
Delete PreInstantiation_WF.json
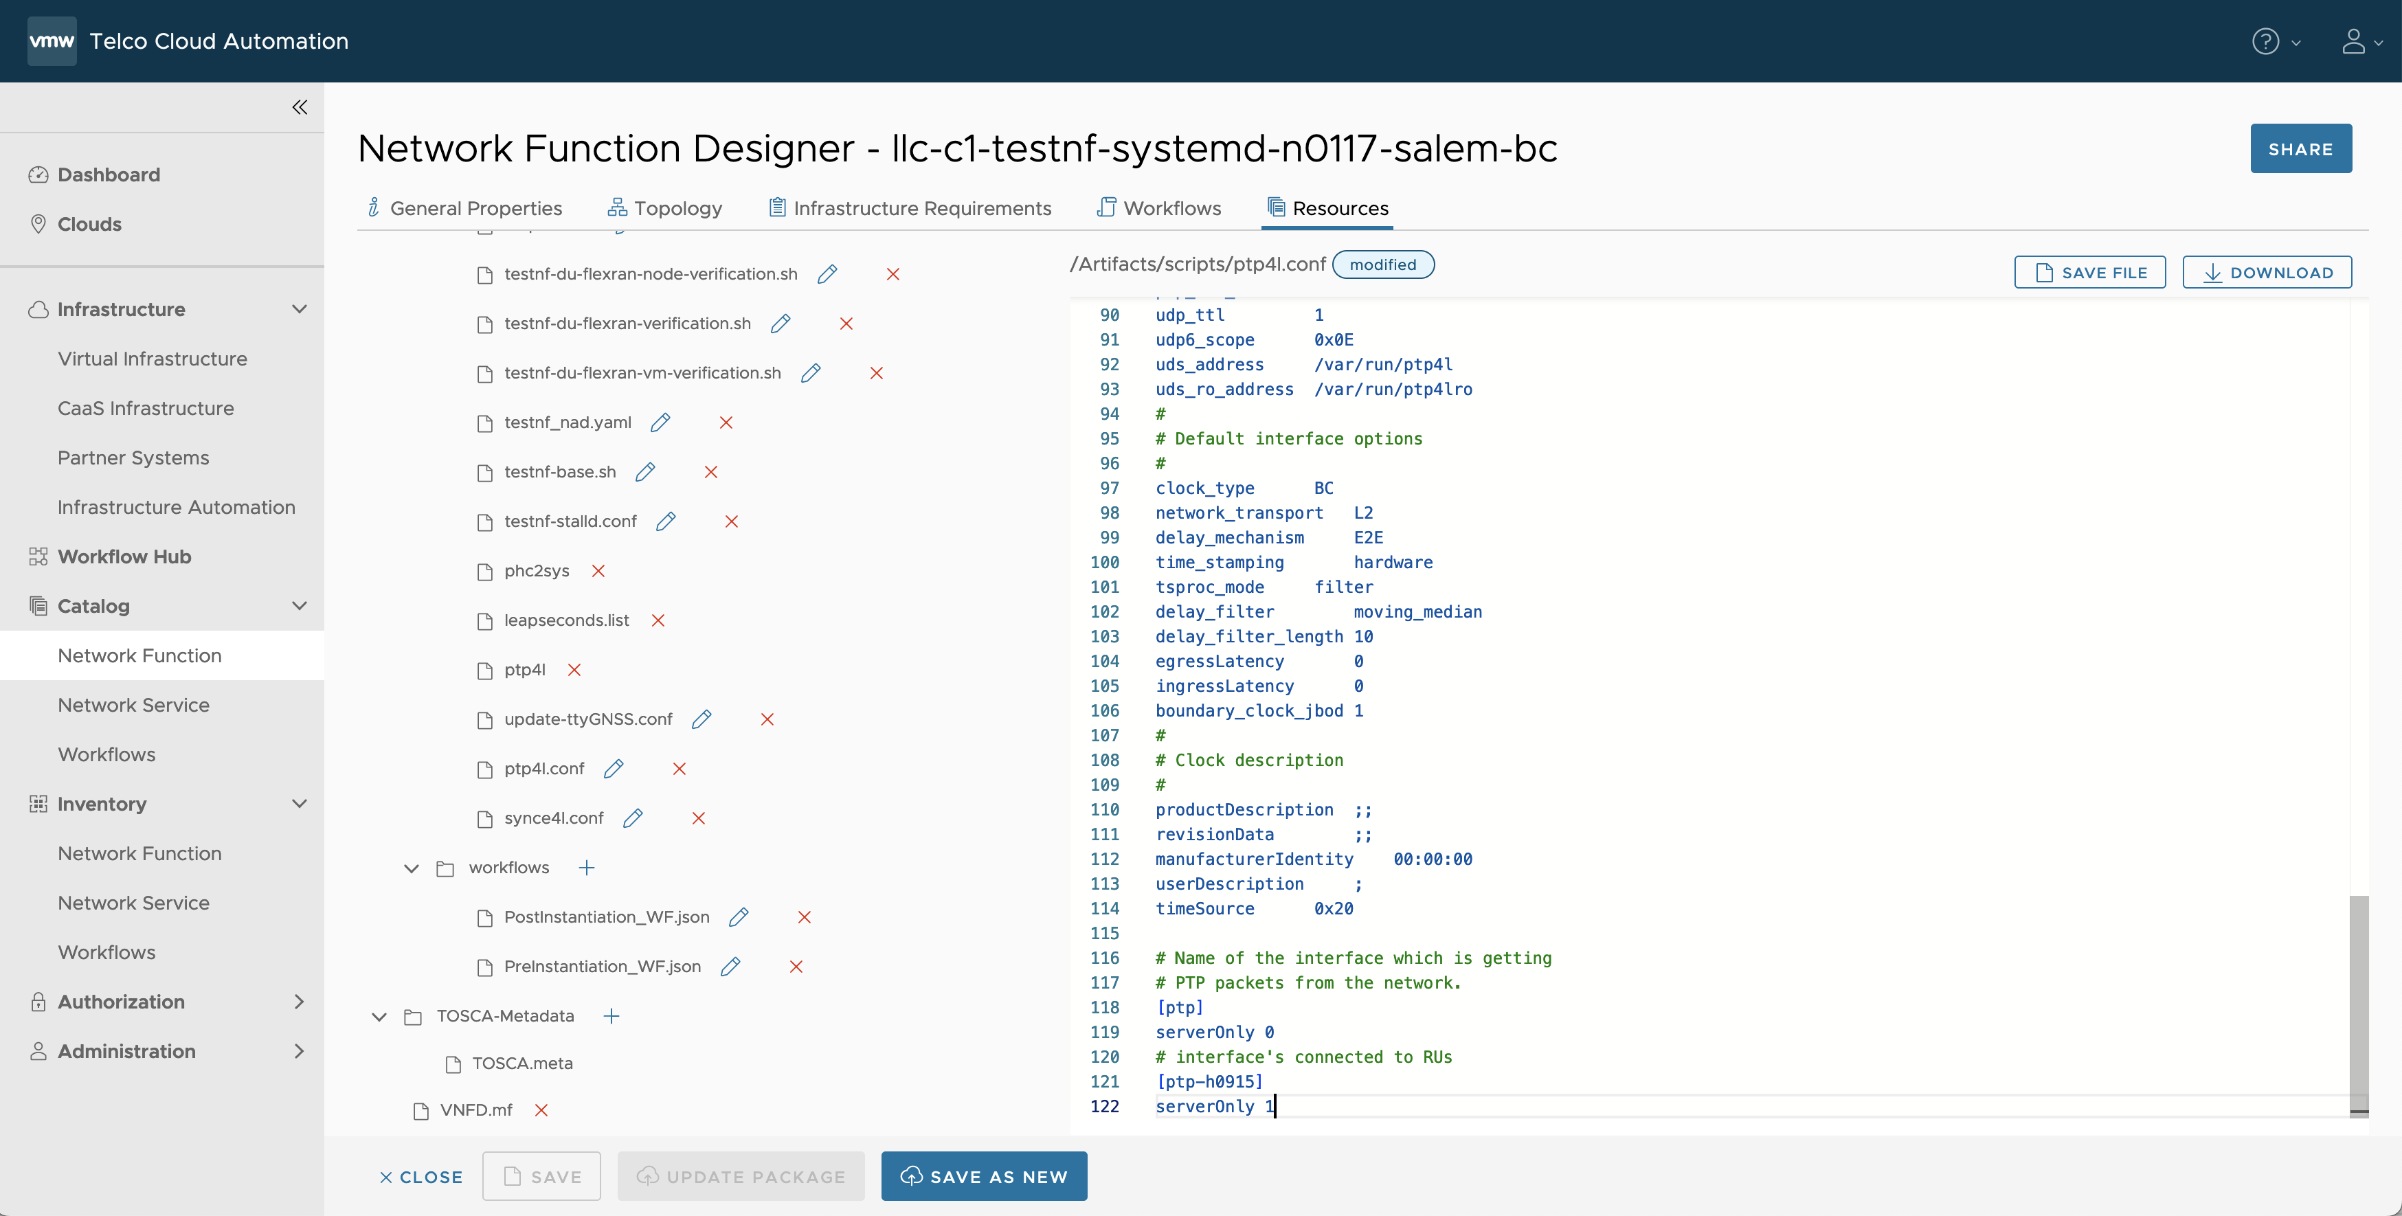tap(796, 966)
